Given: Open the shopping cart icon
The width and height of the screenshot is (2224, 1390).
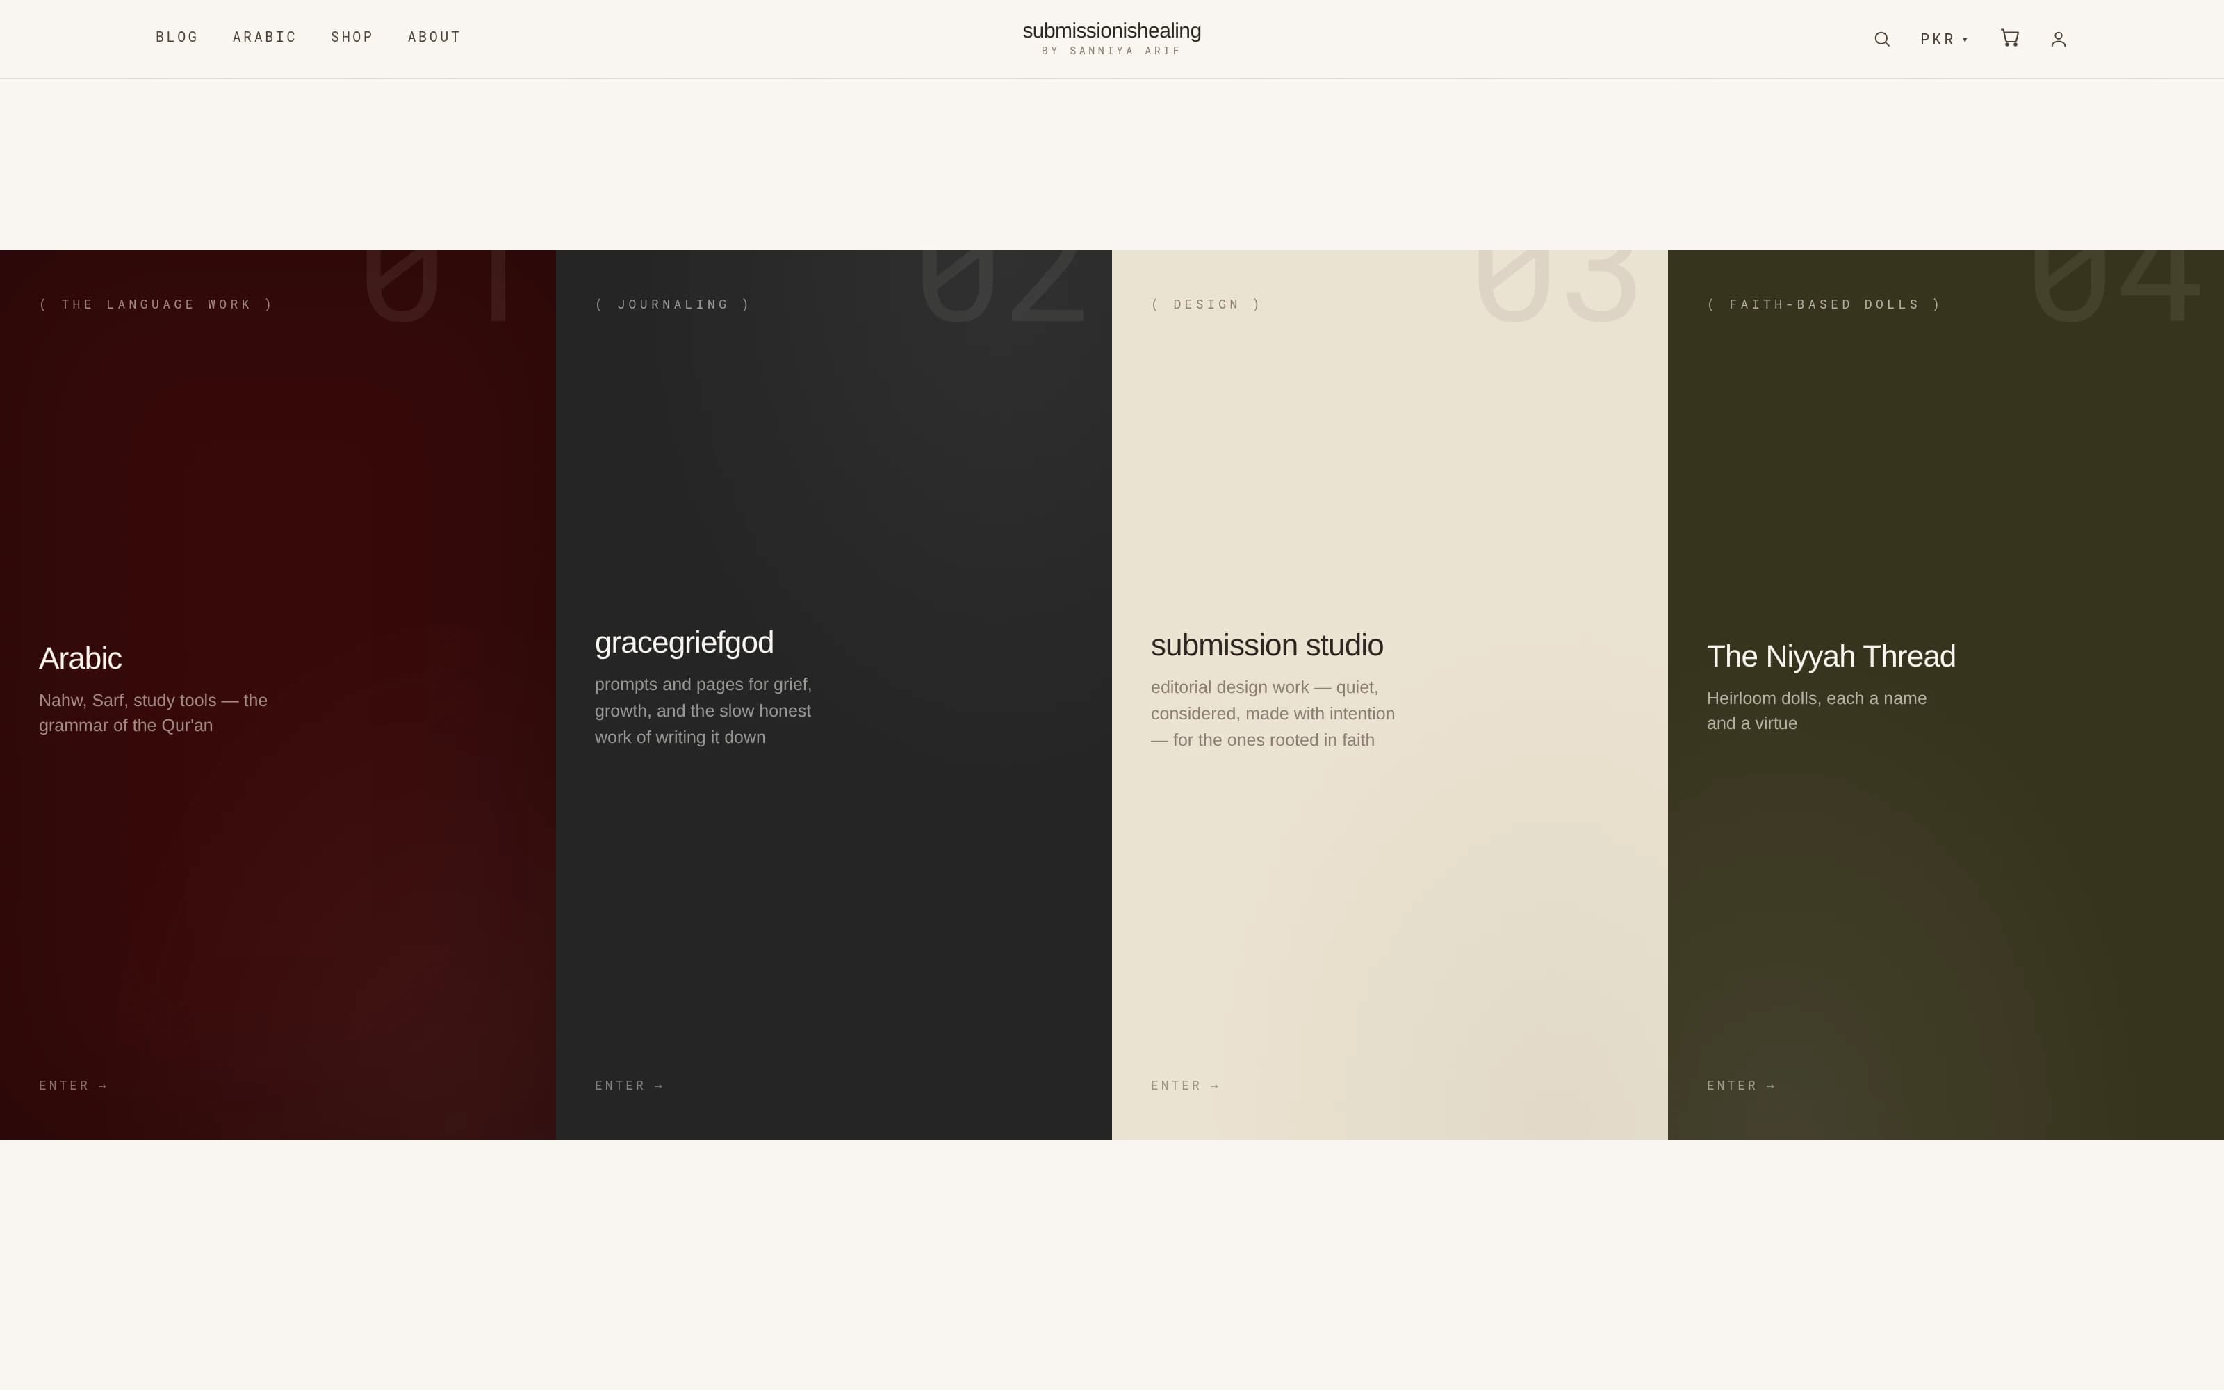Looking at the screenshot, I should point(2010,38).
